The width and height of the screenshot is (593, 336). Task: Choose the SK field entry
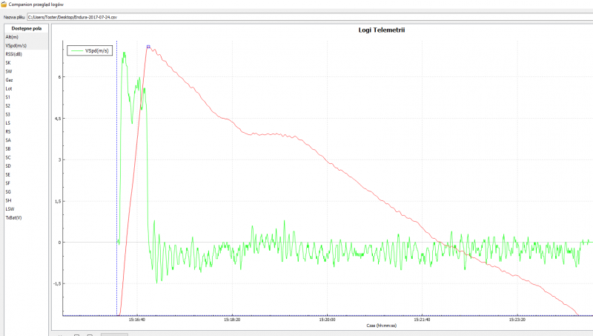coord(8,62)
